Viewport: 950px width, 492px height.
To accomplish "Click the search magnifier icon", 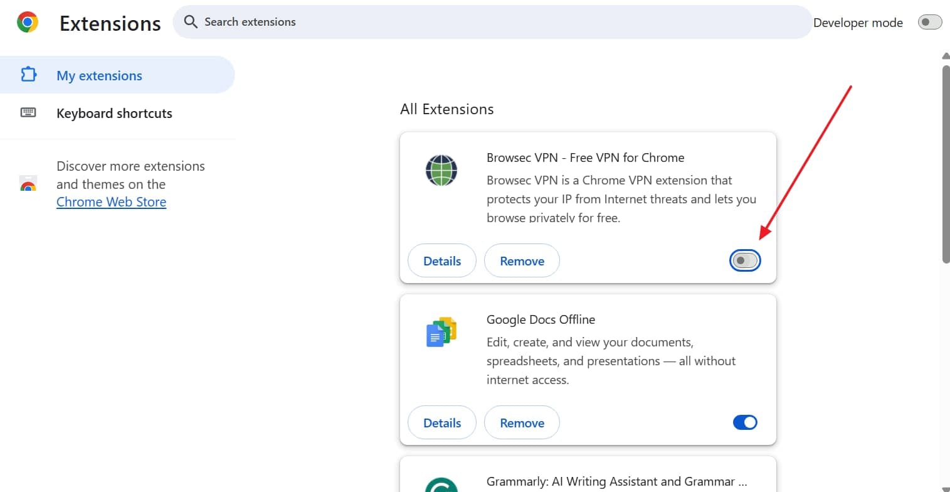I will (191, 22).
